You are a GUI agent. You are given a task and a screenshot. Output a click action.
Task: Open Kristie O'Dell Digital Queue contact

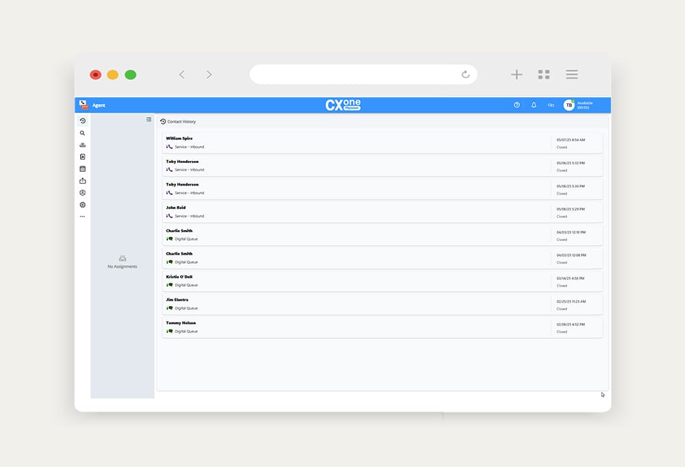click(x=356, y=281)
